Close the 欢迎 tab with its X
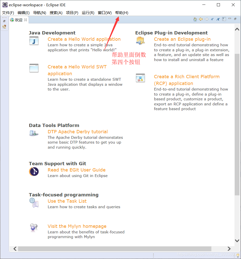 pos(26,20)
